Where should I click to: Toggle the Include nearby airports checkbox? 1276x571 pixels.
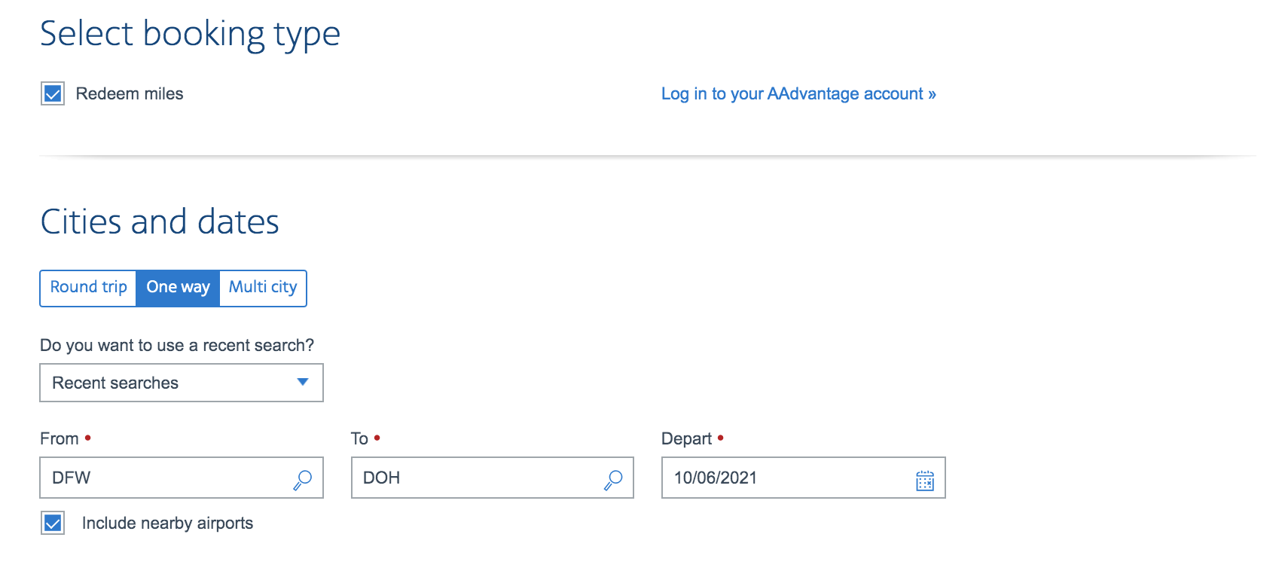tap(53, 524)
